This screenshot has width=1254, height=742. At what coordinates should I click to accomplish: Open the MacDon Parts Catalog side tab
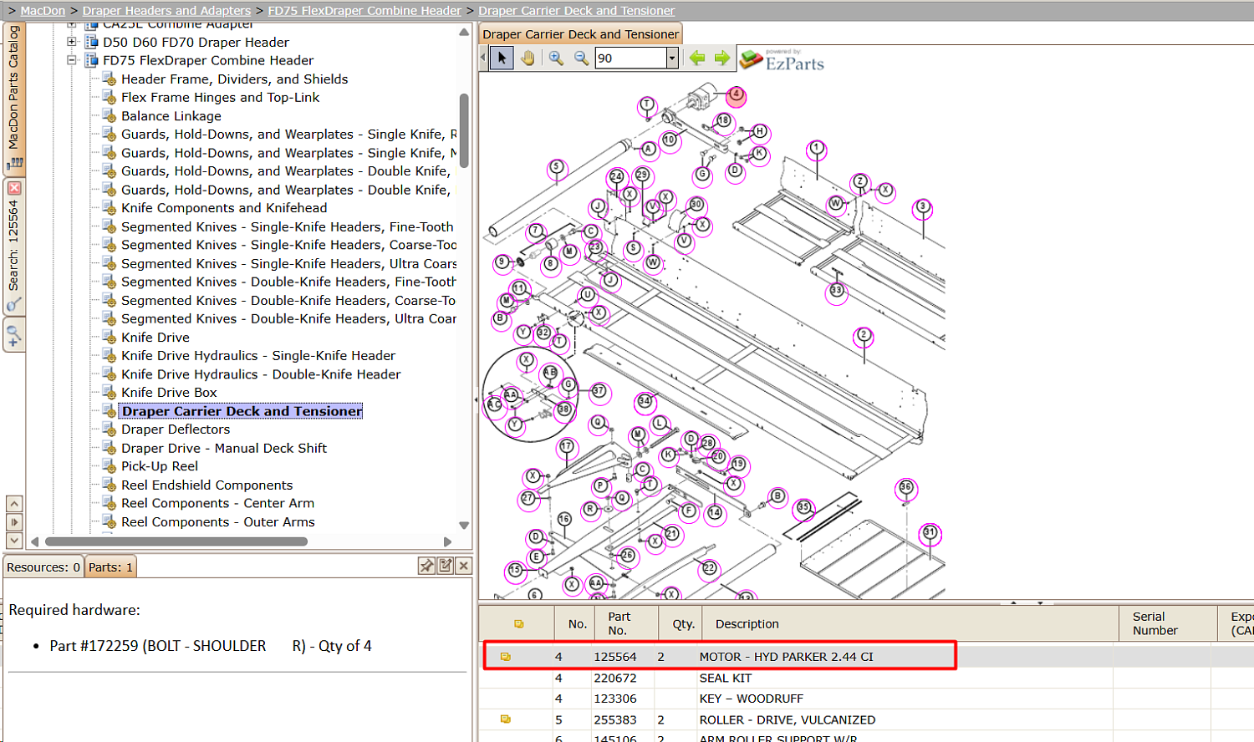click(x=14, y=98)
